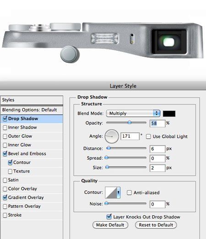Click the Contour curve thumbnail
The image size is (206, 239).
point(111,193)
